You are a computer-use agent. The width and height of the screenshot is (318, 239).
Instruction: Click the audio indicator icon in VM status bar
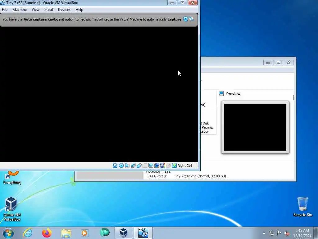pos(127,166)
